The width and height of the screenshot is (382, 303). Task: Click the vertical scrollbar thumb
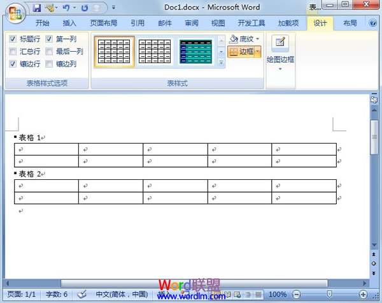click(374, 137)
